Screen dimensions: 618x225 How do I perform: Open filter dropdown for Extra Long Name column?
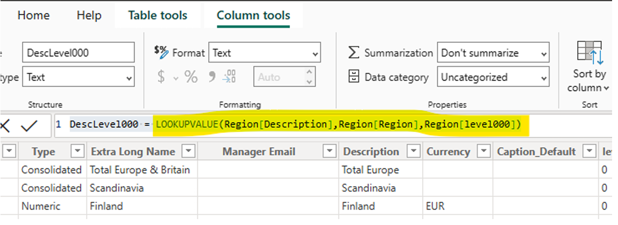[189, 151]
